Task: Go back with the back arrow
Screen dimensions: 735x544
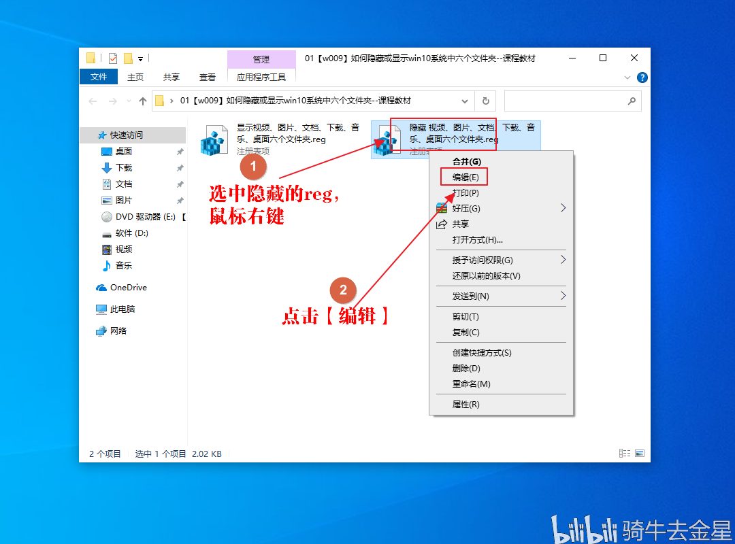Action: (x=93, y=101)
